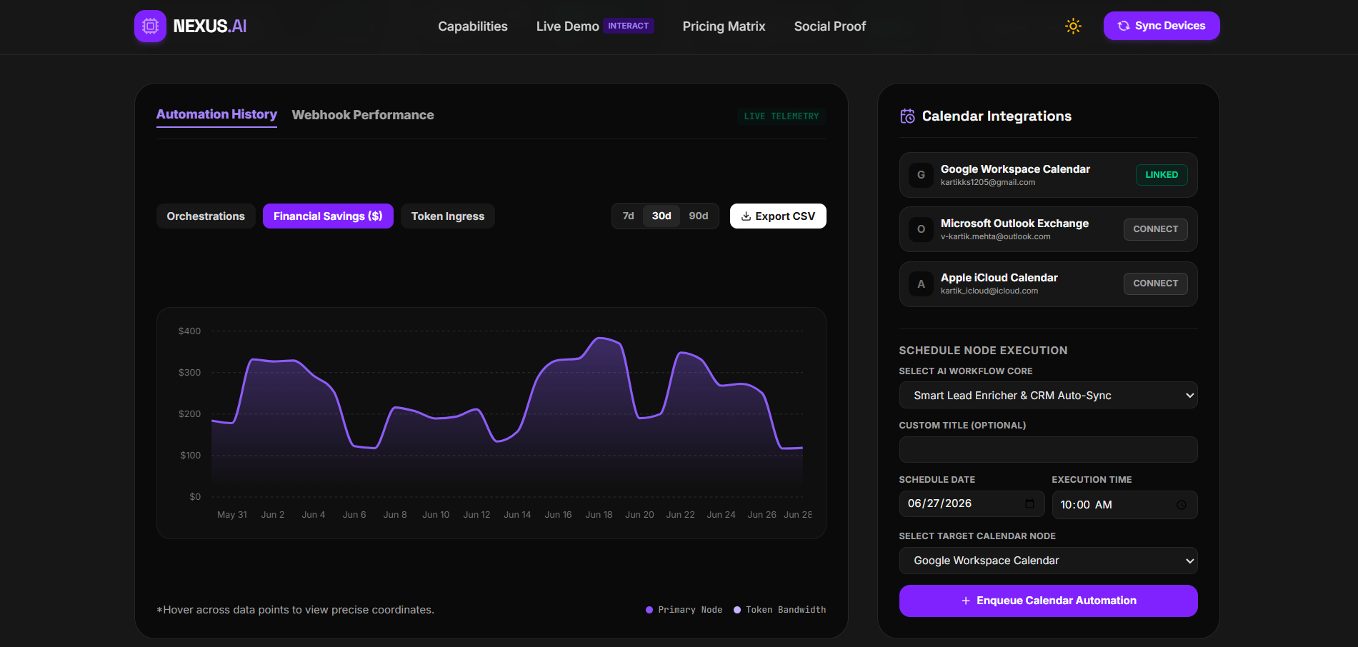Image resolution: width=1358 pixels, height=647 pixels.
Task: Click the SCHEDULE NODE EXECUTION heading
Action: (983, 351)
